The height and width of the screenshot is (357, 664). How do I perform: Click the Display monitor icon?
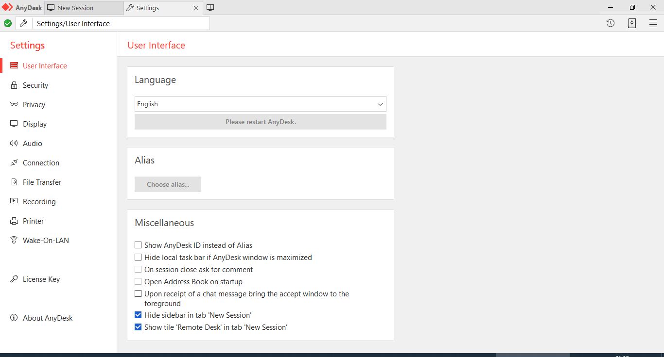pos(14,124)
